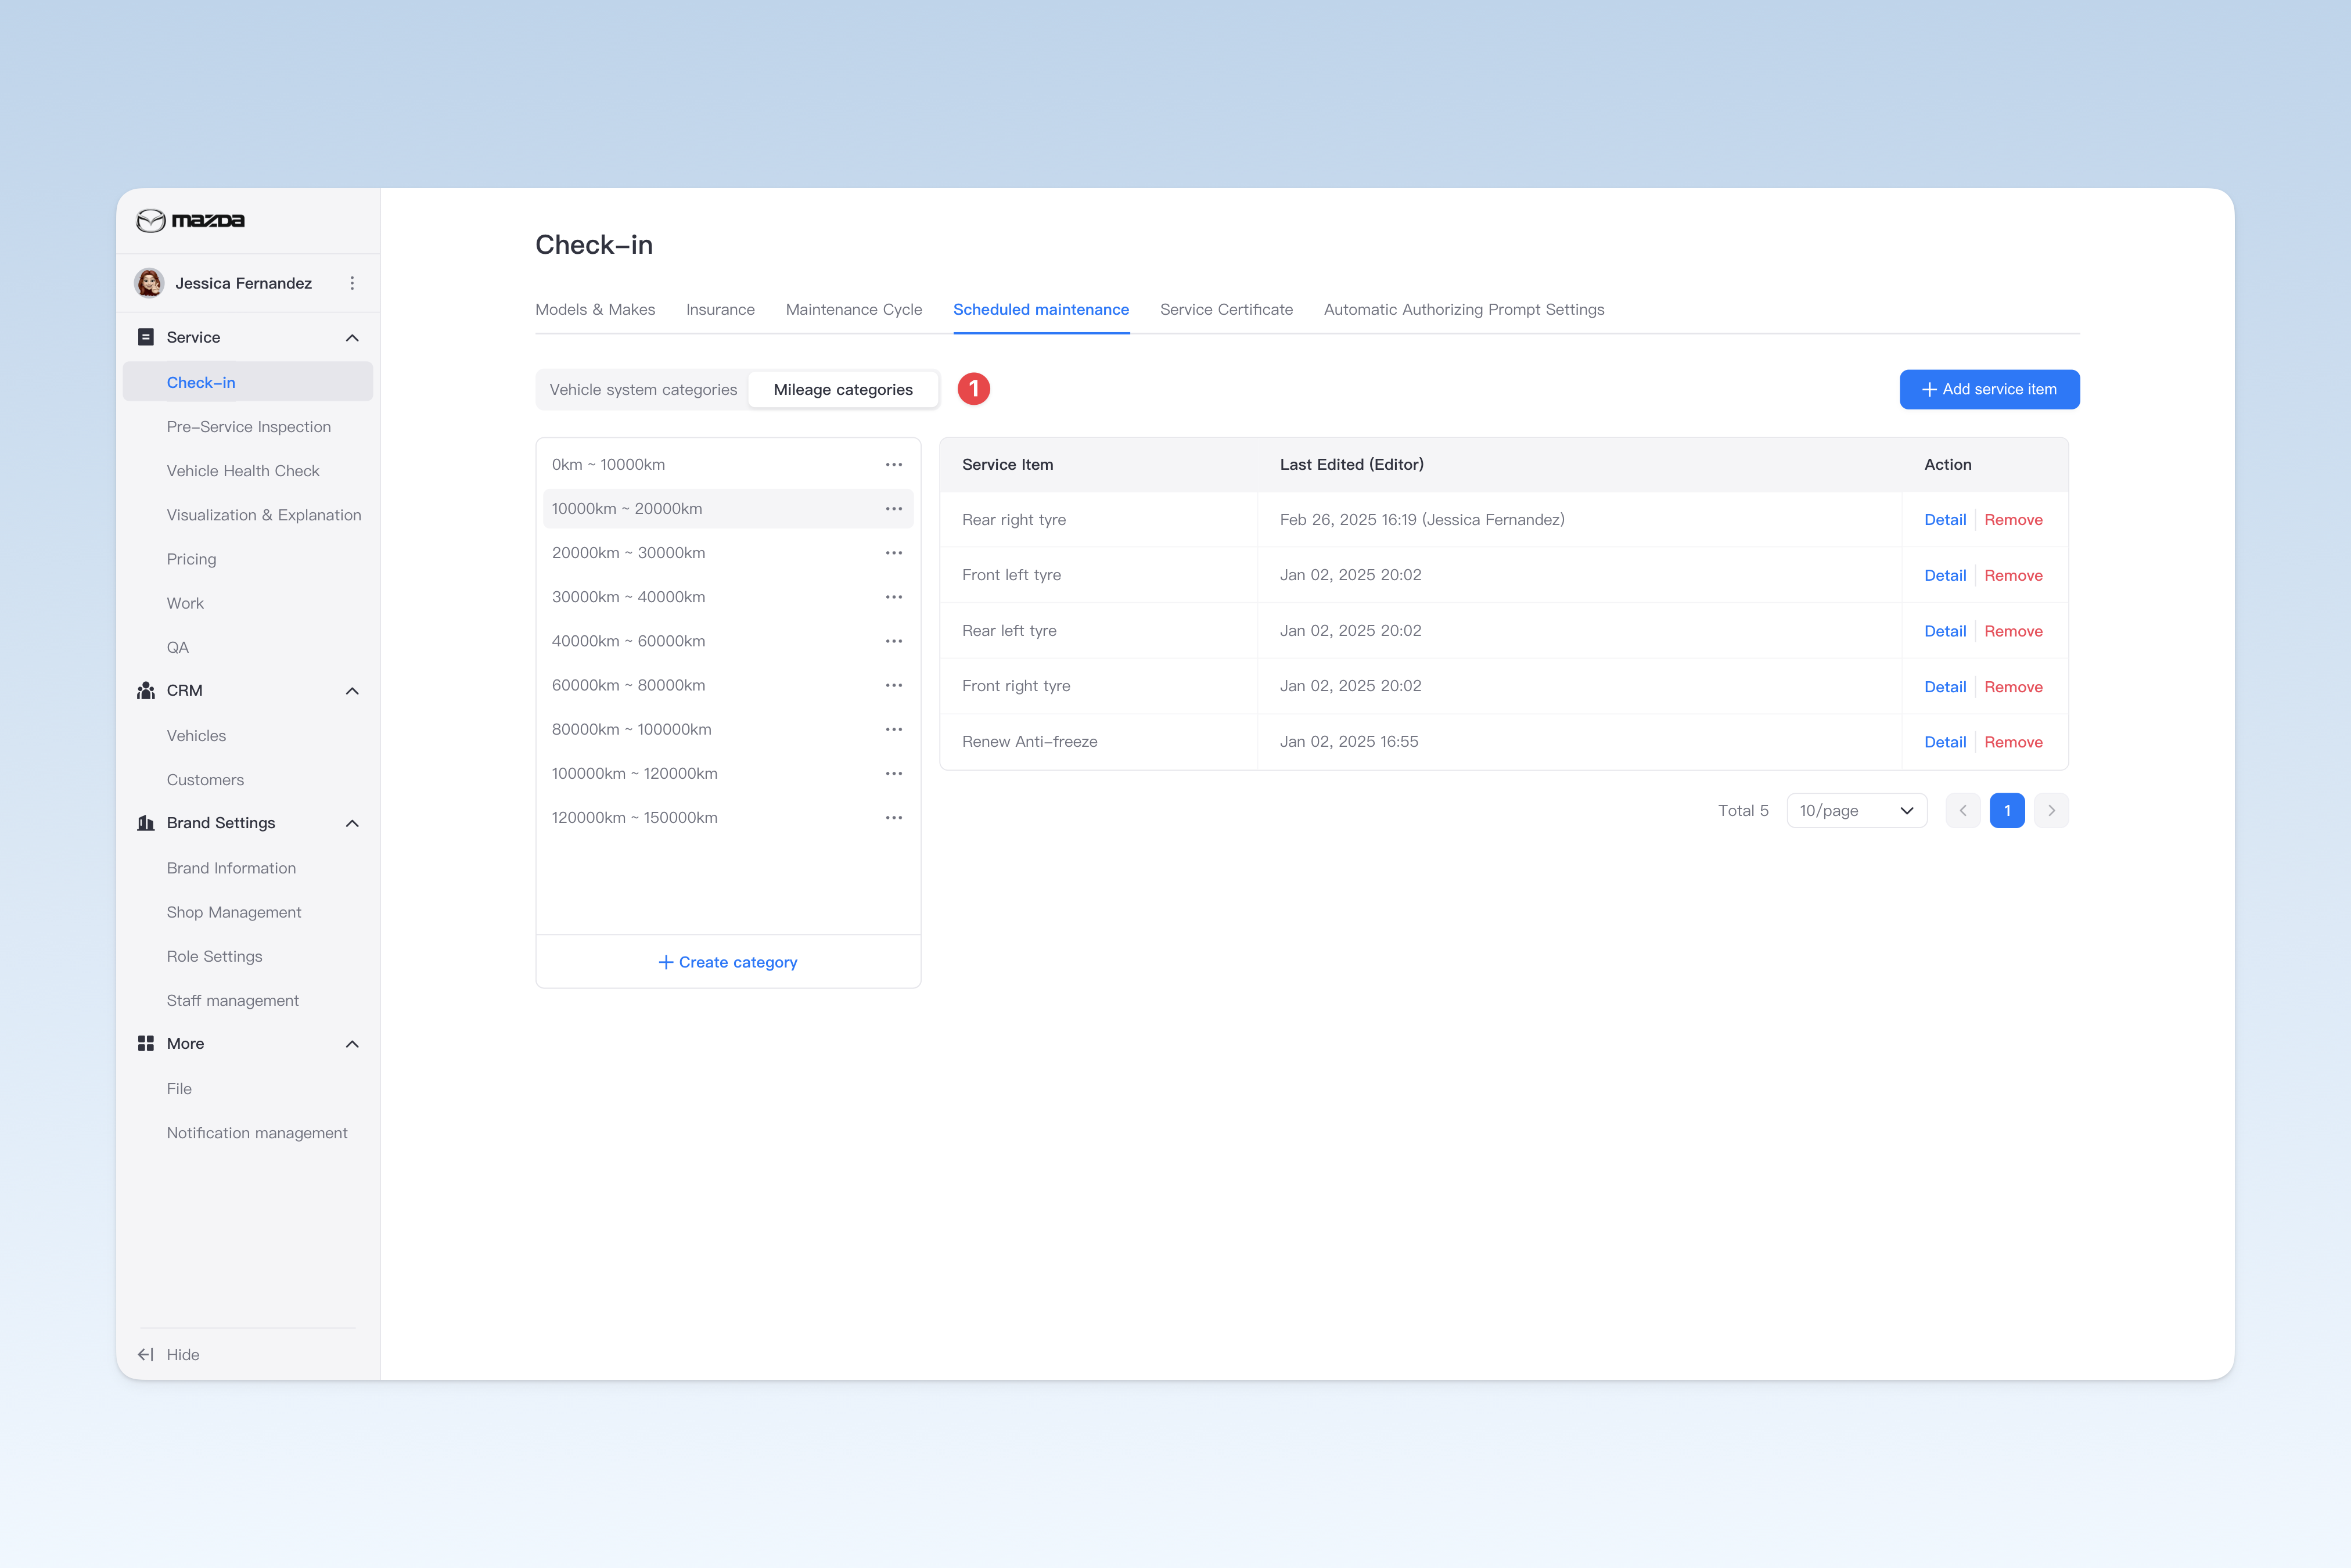Select the Mileage categories toggle
Screen dimensions: 2351x1568
843,390
